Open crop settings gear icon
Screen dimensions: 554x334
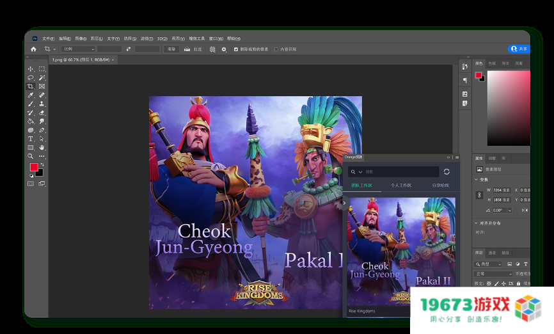(224, 49)
